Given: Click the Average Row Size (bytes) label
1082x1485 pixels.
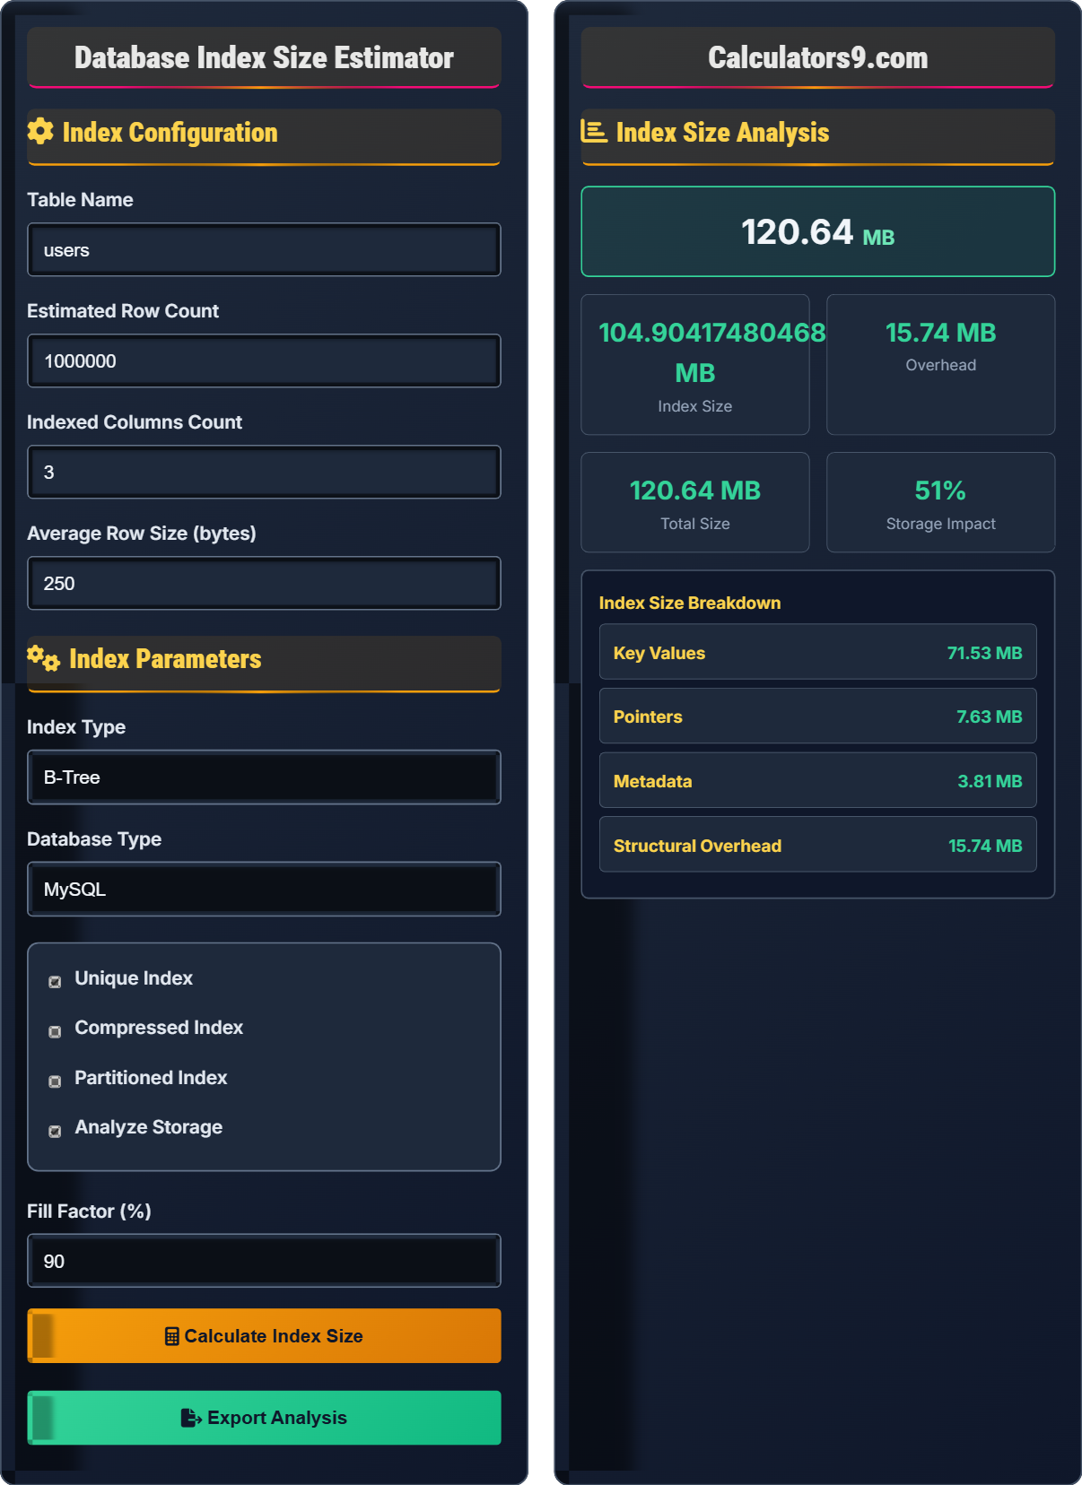Looking at the screenshot, I should (142, 534).
